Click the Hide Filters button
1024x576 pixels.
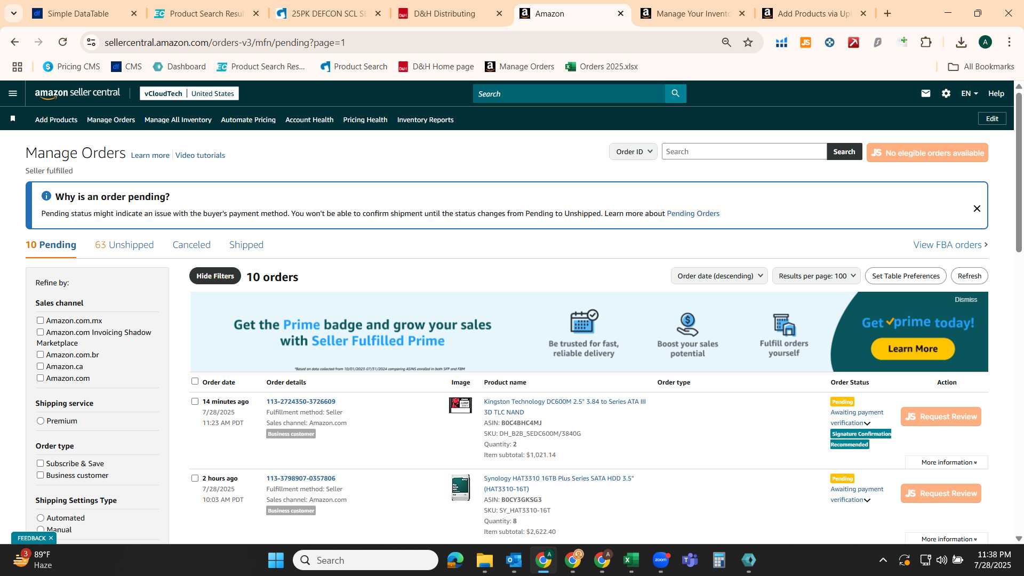pos(215,276)
